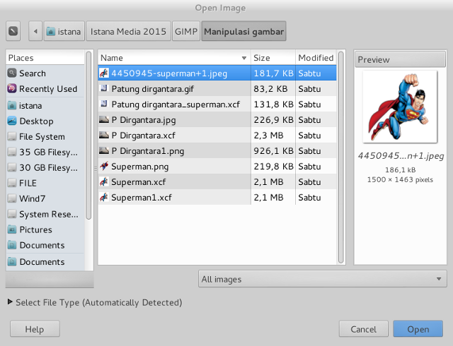The height and width of the screenshot is (346, 453).
Task: Open the last Documents bookmark
Action: (x=45, y=262)
